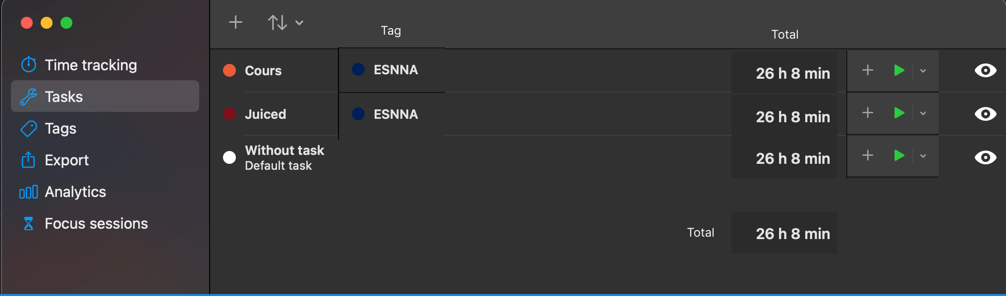The height and width of the screenshot is (296, 1006).
Task: Start the timer for Juiced task
Action: click(x=899, y=113)
